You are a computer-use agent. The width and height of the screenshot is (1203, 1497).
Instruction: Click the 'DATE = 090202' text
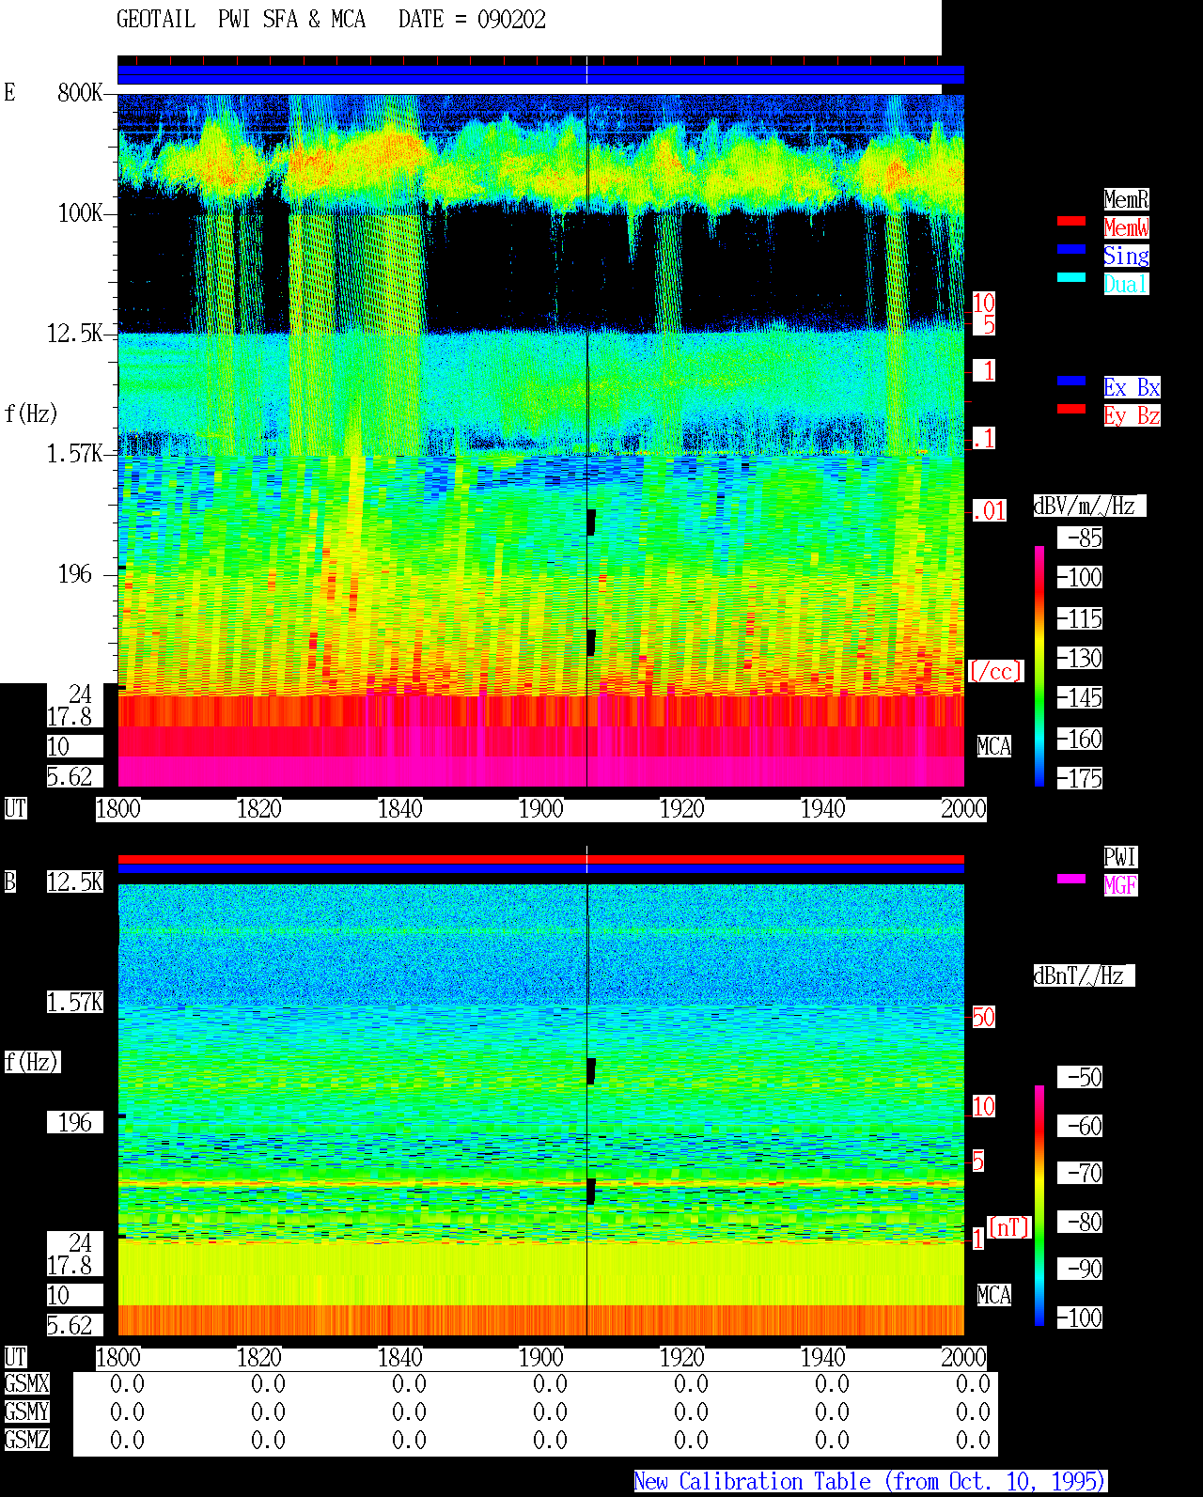[472, 20]
